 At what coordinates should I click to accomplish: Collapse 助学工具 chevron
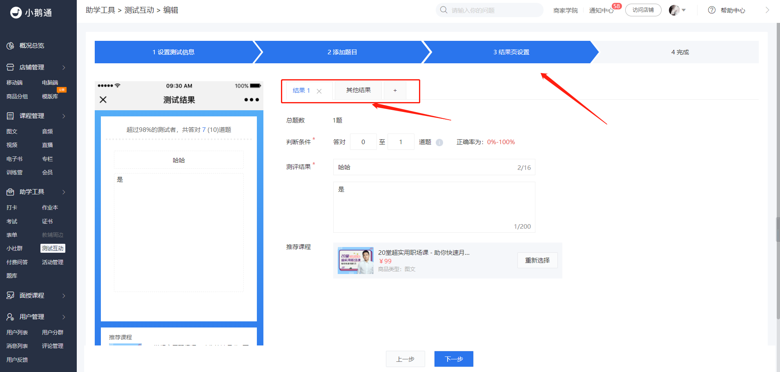point(64,192)
